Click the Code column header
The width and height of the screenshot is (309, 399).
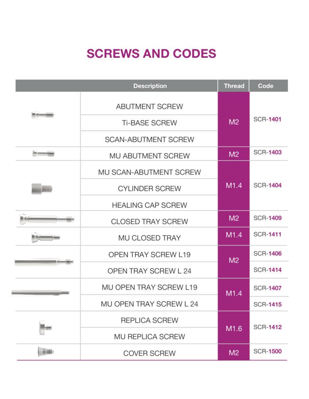click(x=266, y=86)
